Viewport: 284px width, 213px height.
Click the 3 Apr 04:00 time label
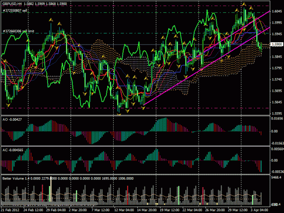pos(259,210)
